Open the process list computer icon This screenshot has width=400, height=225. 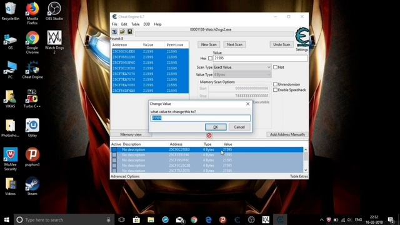(x=114, y=32)
